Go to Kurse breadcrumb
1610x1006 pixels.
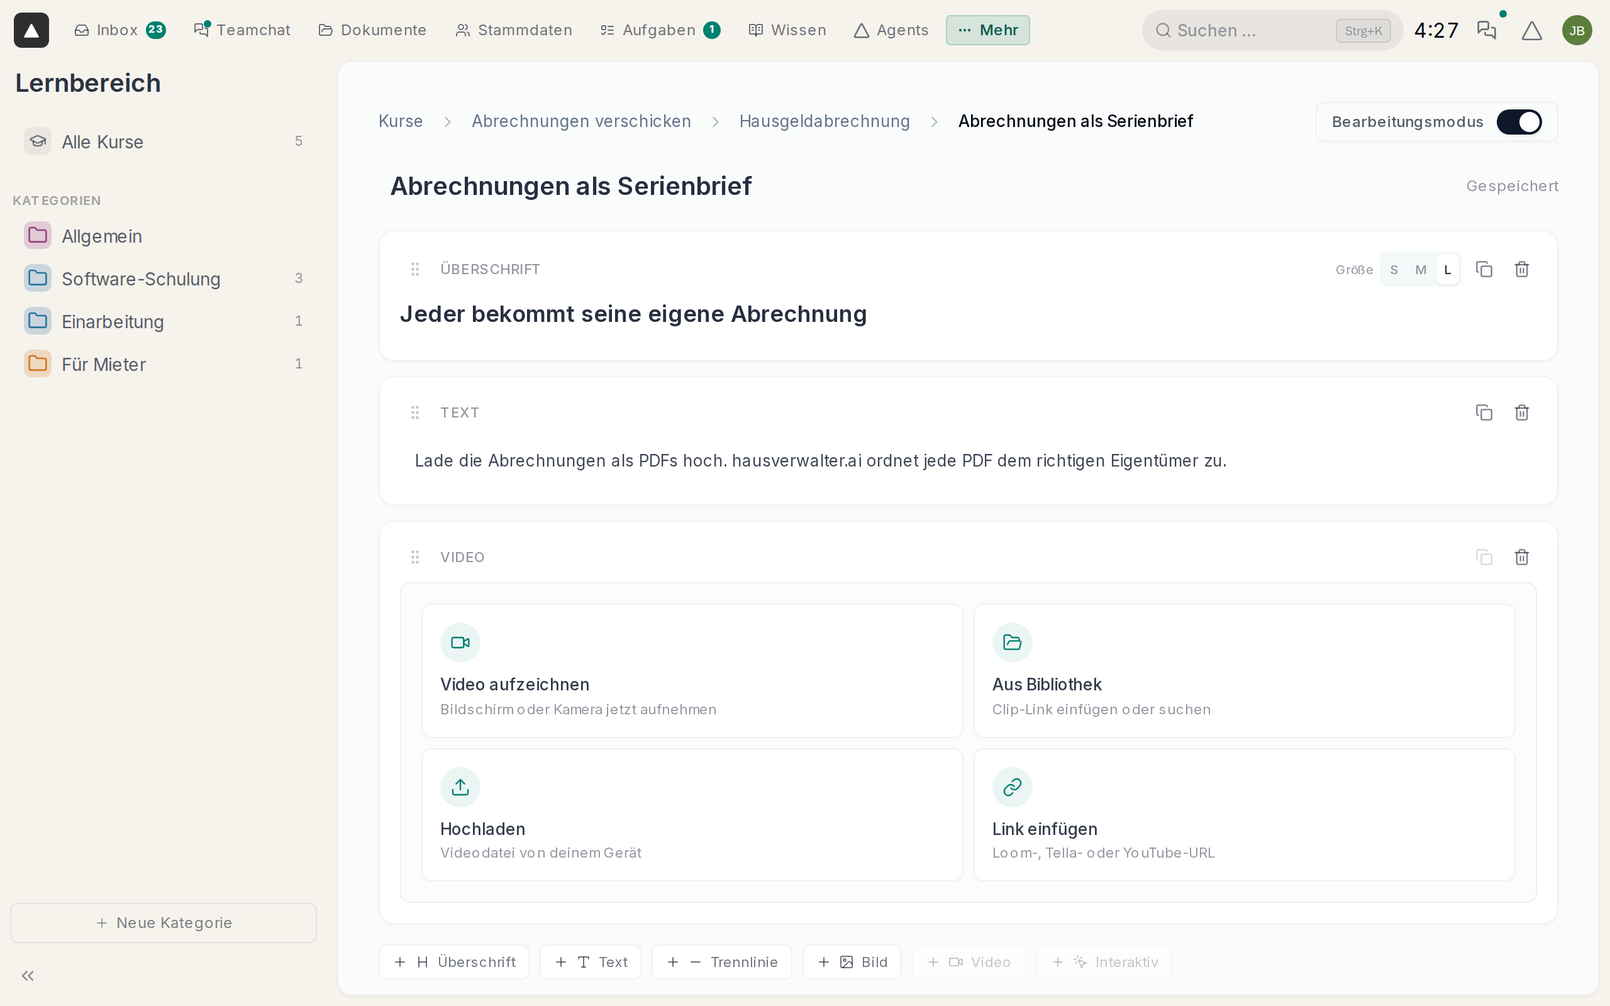pos(401,121)
